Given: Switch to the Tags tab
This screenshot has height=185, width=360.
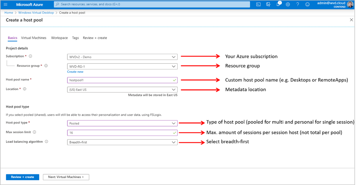Looking at the screenshot, I should [x=75, y=38].
